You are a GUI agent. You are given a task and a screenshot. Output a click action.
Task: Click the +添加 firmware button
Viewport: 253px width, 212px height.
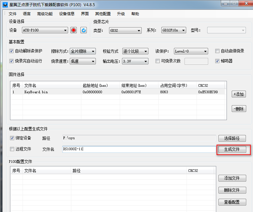(239, 94)
